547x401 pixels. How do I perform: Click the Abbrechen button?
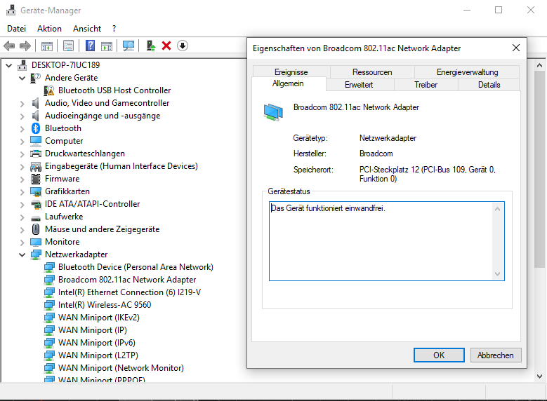pyautogui.click(x=495, y=355)
